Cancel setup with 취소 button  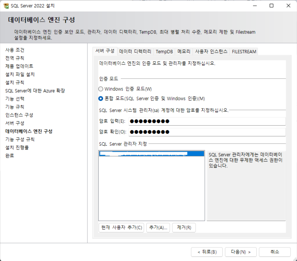pyautogui.click(x=275, y=252)
